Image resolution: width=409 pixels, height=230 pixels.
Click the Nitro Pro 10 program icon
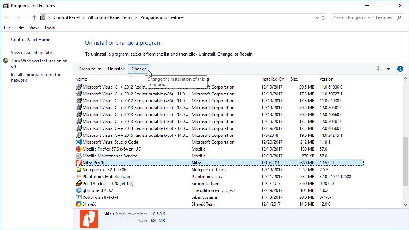(x=79, y=163)
